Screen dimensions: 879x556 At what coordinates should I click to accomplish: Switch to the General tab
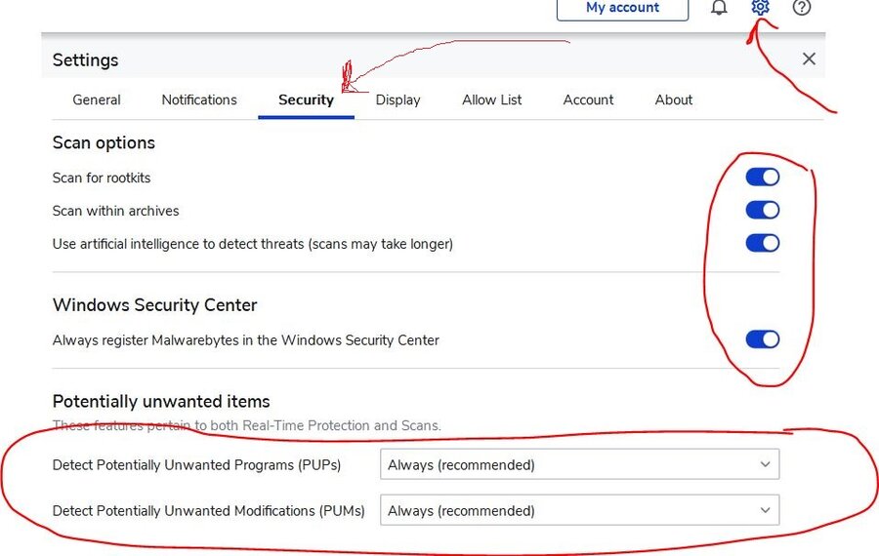97,99
